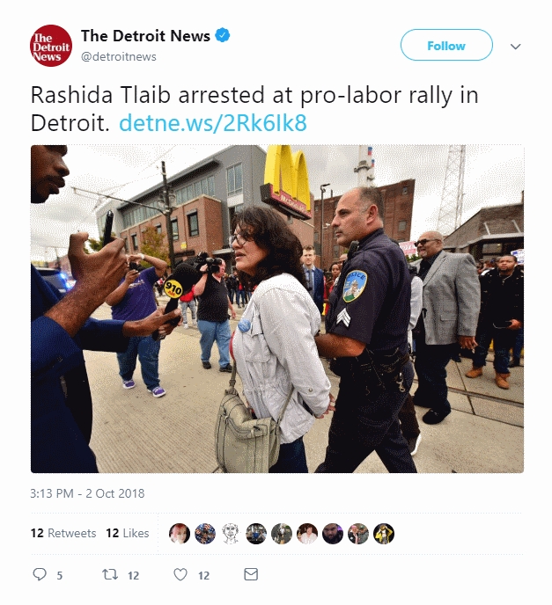View the 12 Likes list
This screenshot has width=552, height=605.
(128, 533)
